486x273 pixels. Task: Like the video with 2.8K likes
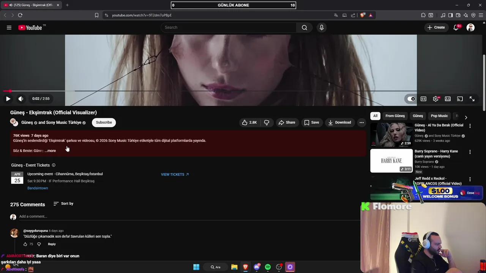250,122
